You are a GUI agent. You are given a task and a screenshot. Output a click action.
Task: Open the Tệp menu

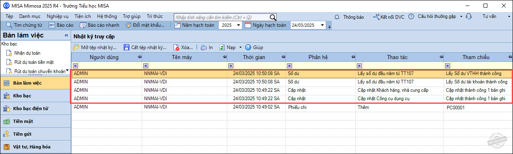coord(10,16)
